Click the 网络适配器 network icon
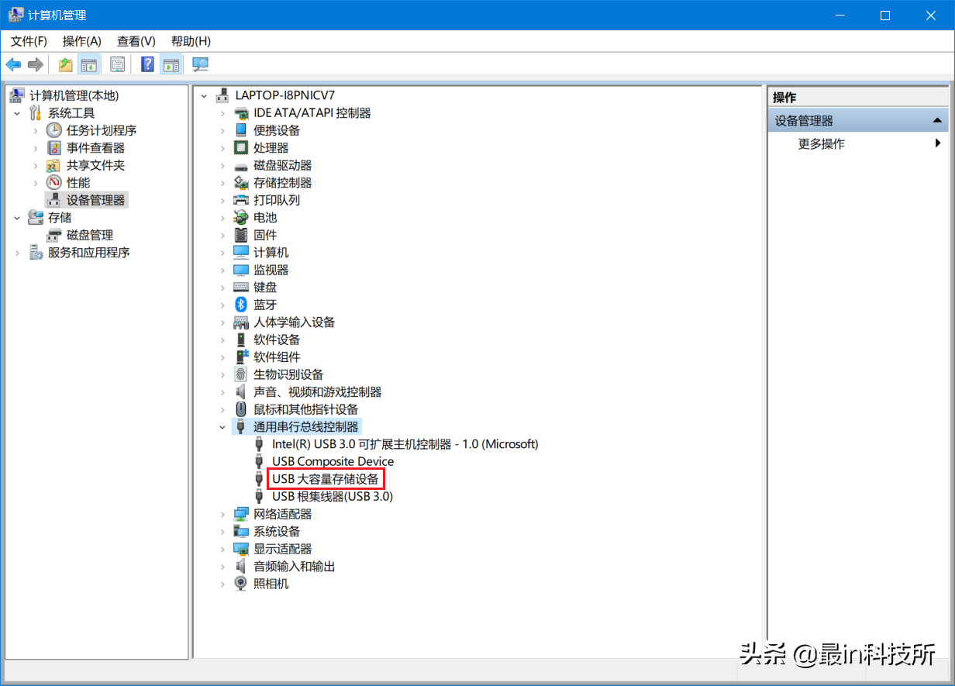This screenshot has height=686, width=955. point(241,514)
